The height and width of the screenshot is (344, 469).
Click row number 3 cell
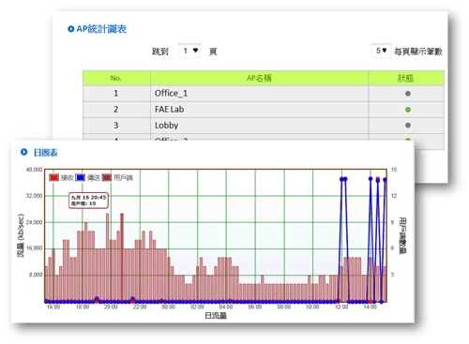pos(116,126)
